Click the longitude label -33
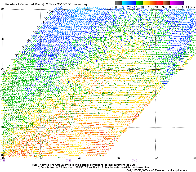 tap(156, 158)
